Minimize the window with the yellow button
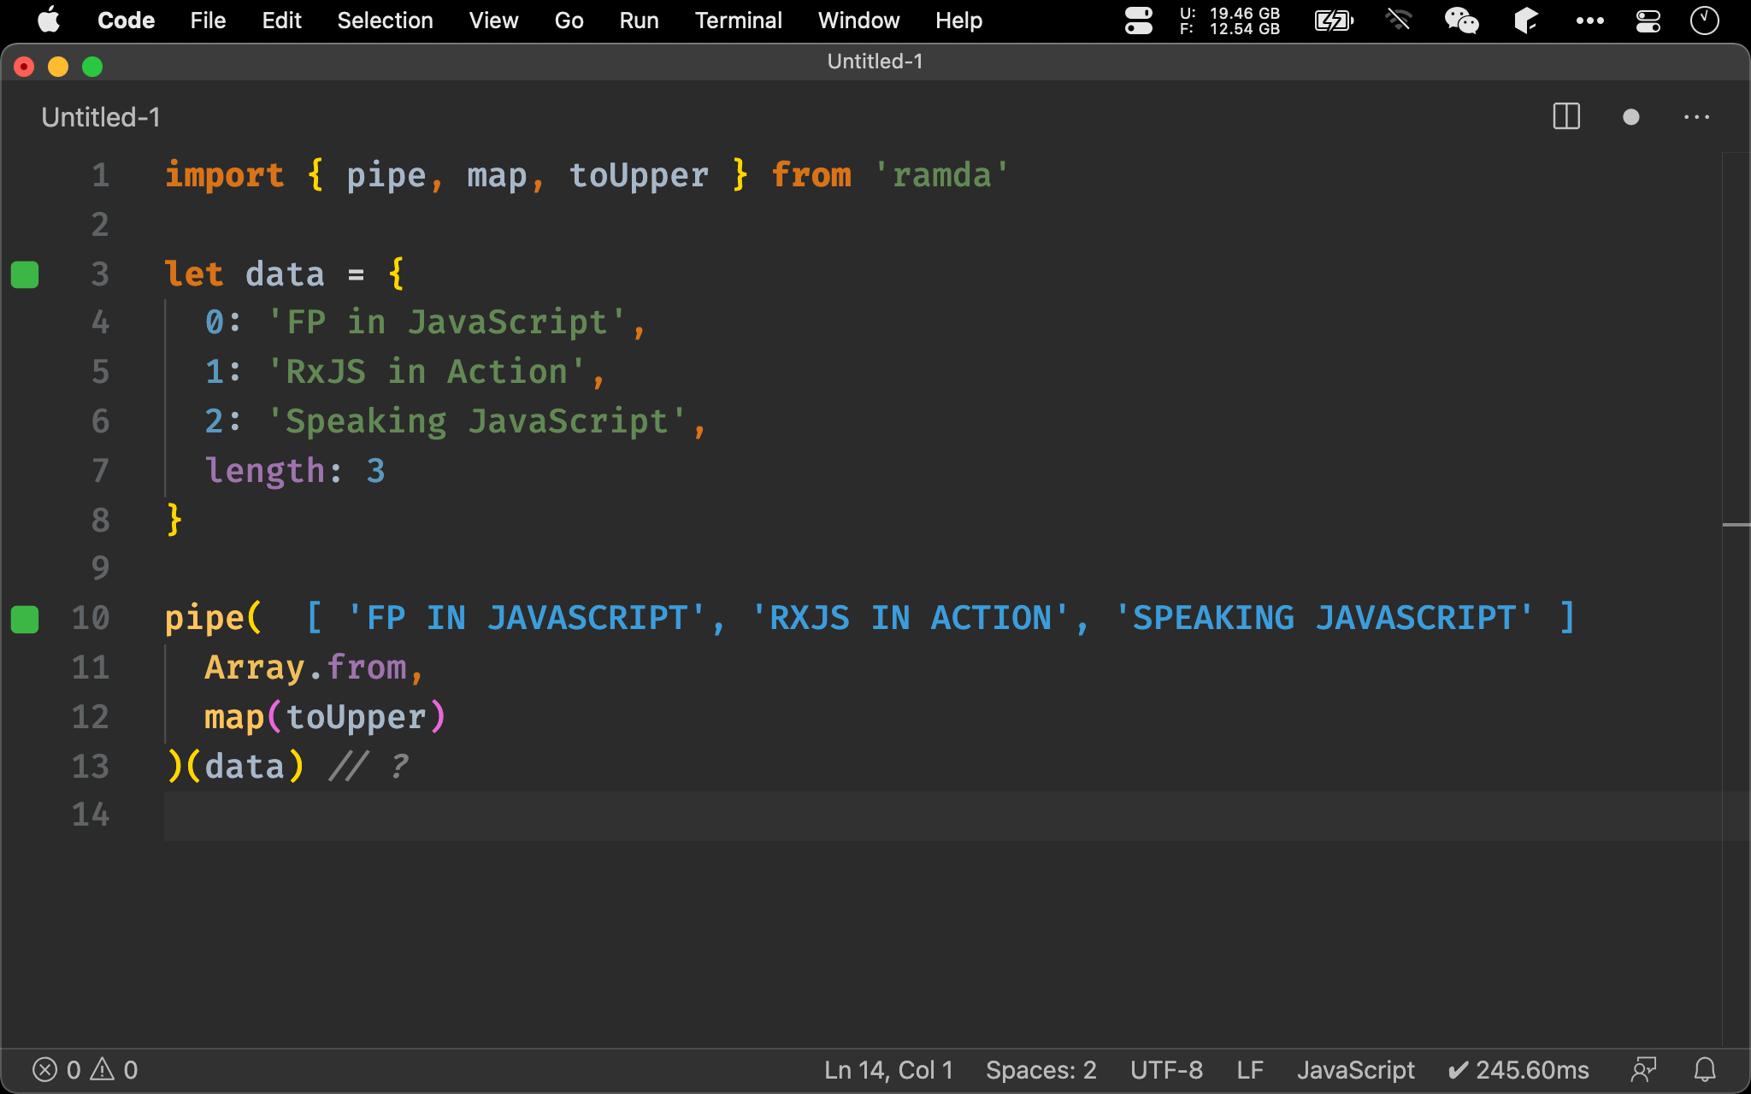Image resolution: width=1751 pixels, height=1094 pixels. tap(58, 66)
